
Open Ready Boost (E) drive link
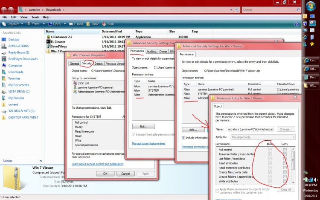[x=19, y=52]
